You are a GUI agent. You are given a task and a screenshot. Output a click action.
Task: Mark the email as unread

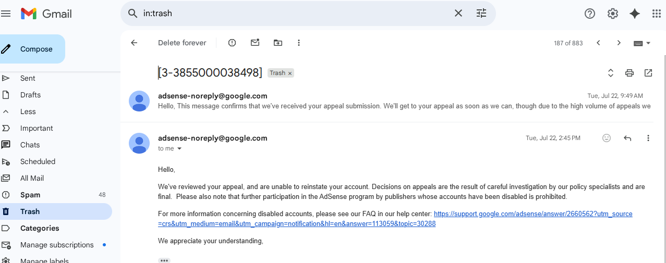255,43
